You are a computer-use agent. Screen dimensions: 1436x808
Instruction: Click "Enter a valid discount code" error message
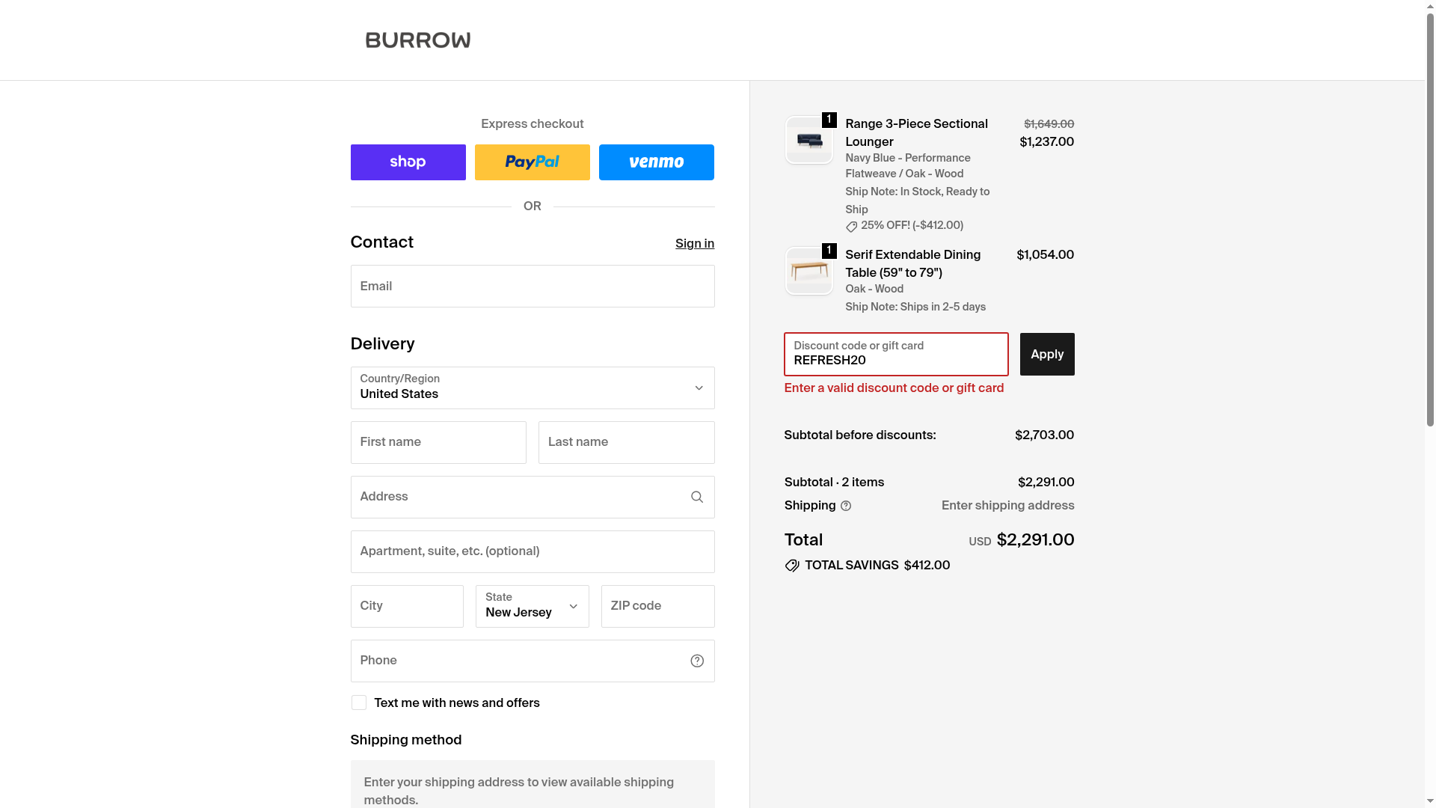895,388
